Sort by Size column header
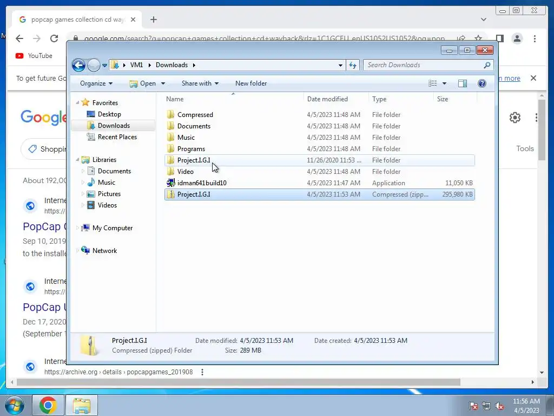Viewport: 554px width, 416px height. [x=455, y=99]
